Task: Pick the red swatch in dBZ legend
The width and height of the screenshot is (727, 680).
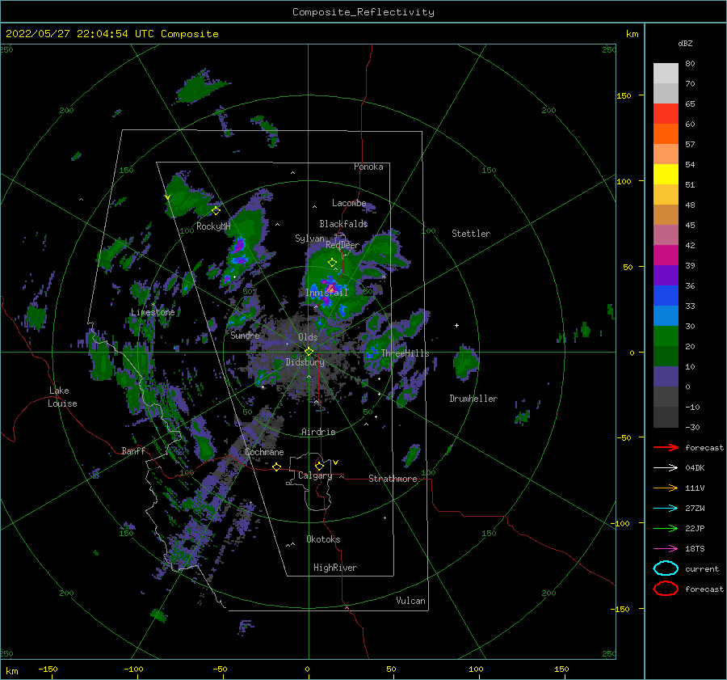Action: pos(666,114)
